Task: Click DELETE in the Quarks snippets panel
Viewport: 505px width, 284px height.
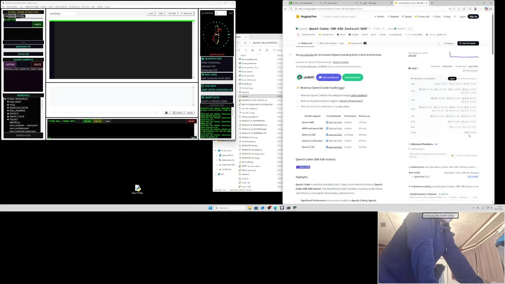Action: [37, 64]
